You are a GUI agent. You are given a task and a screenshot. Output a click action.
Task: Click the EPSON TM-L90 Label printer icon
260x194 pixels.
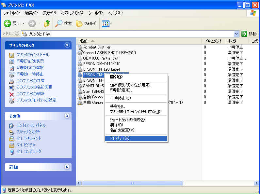(x=80, y=69)
